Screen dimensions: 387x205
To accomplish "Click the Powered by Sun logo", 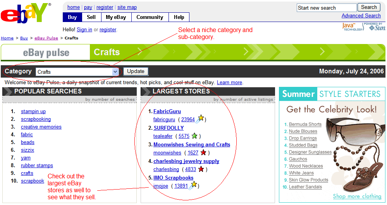I will [x=375, y=27].
